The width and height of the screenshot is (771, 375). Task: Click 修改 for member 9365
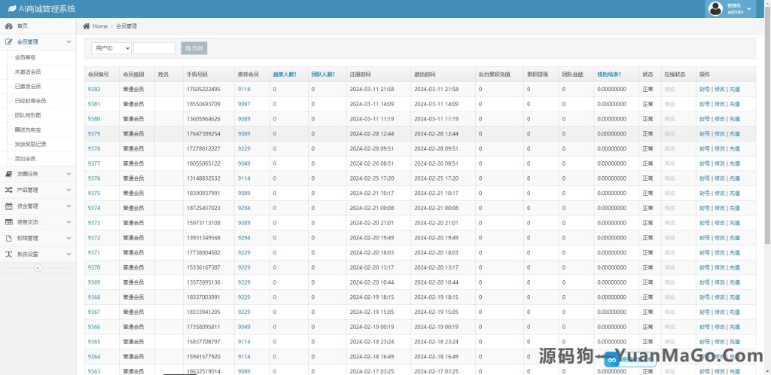click(x=719, y=342)
